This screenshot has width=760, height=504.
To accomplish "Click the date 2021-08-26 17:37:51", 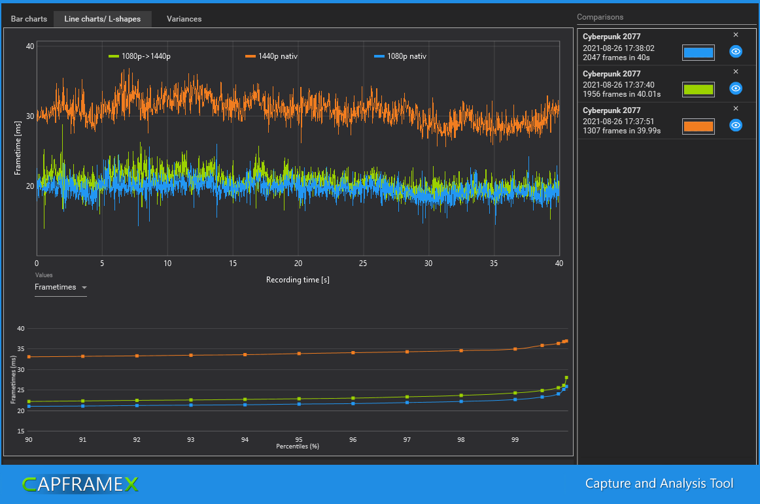I will 619,122.
